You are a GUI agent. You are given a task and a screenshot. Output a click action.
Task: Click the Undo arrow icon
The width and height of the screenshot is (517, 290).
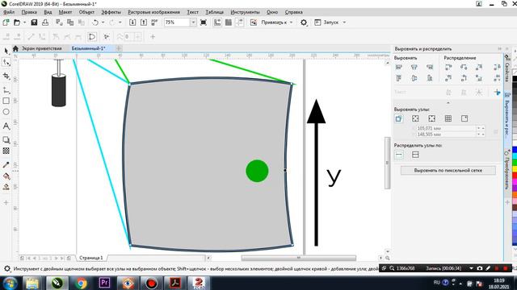click(x=95, y=23)
